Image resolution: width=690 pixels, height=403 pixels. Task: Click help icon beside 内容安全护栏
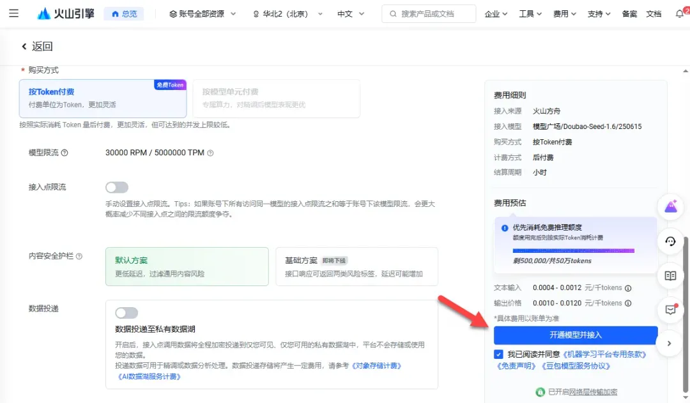(79, 256)
